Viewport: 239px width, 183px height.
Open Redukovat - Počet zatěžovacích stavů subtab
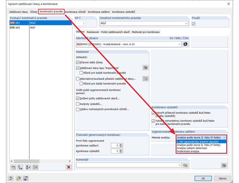(108, 32)
